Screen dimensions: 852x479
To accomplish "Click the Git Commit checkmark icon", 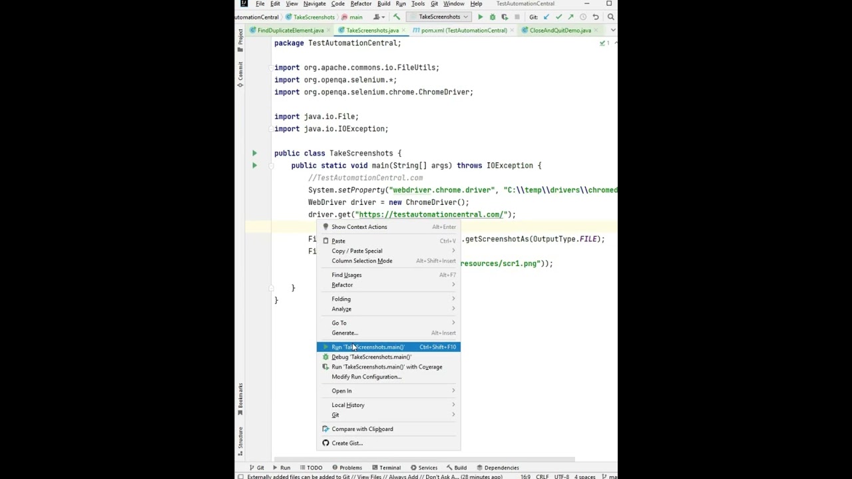I will [558, 17].
